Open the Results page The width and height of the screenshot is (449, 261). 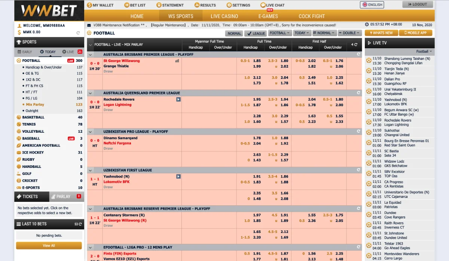click(x=205, y=5)
